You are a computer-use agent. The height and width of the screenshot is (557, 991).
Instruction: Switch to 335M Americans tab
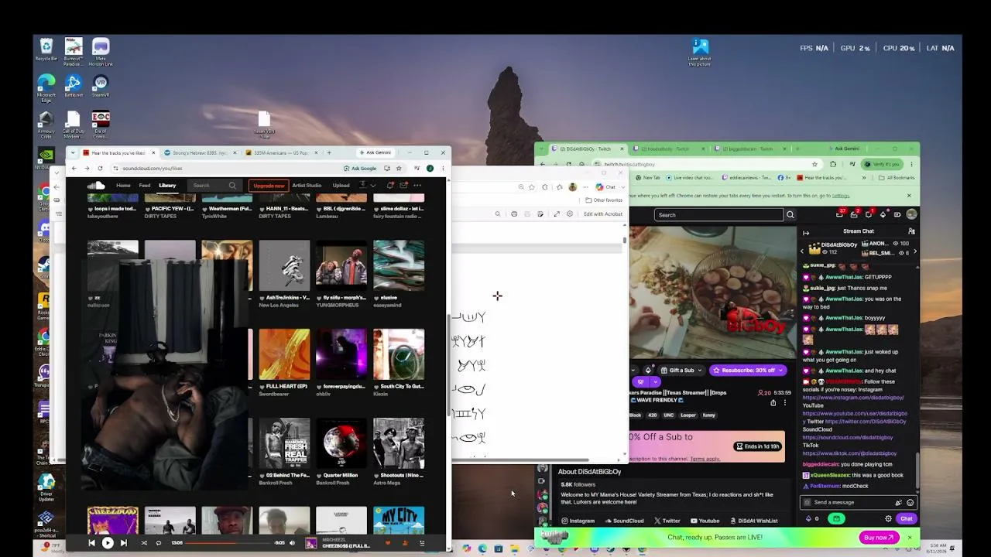282,152
